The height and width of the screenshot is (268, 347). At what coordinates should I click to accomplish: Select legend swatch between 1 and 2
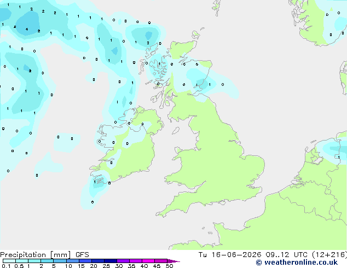click(x=34, y=261)
